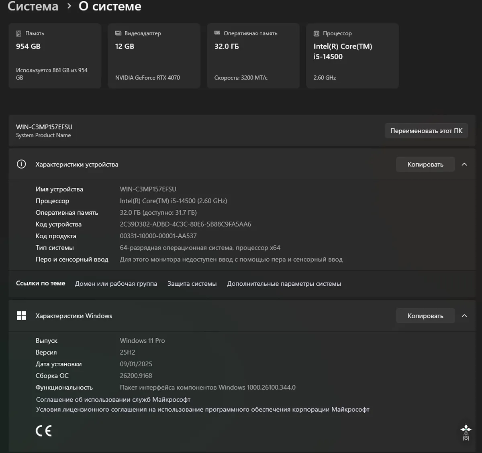The width and height of the screenshot is (482, 453).
Task: Click NVIDIA GeForce RTX 4070 text
Action: [147, 78]
